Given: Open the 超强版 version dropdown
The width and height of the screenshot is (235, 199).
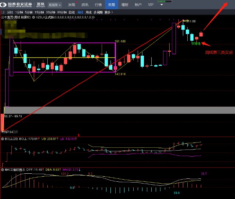Looking at the screenshot, I should [54, 5].
